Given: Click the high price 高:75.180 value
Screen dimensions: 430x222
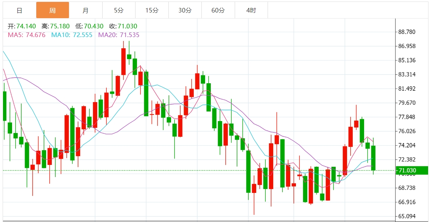Looking at the screenshot, I should pyautogui.click(x=55, y=26).
